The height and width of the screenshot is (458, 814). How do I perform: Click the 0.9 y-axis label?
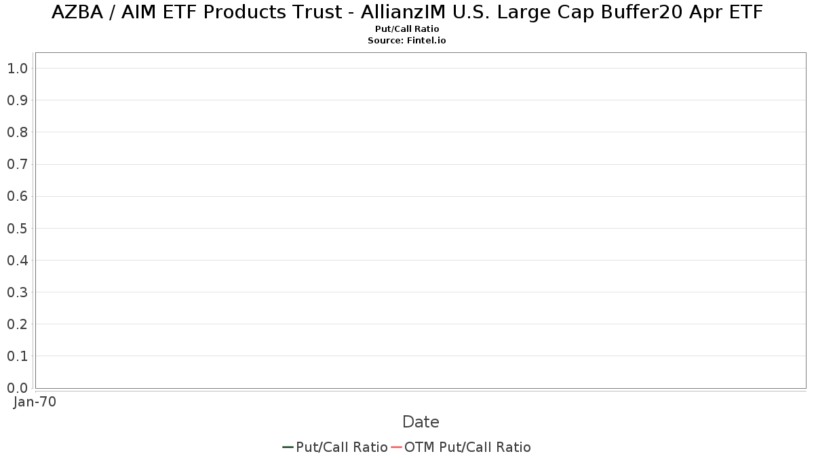[17, 100]
